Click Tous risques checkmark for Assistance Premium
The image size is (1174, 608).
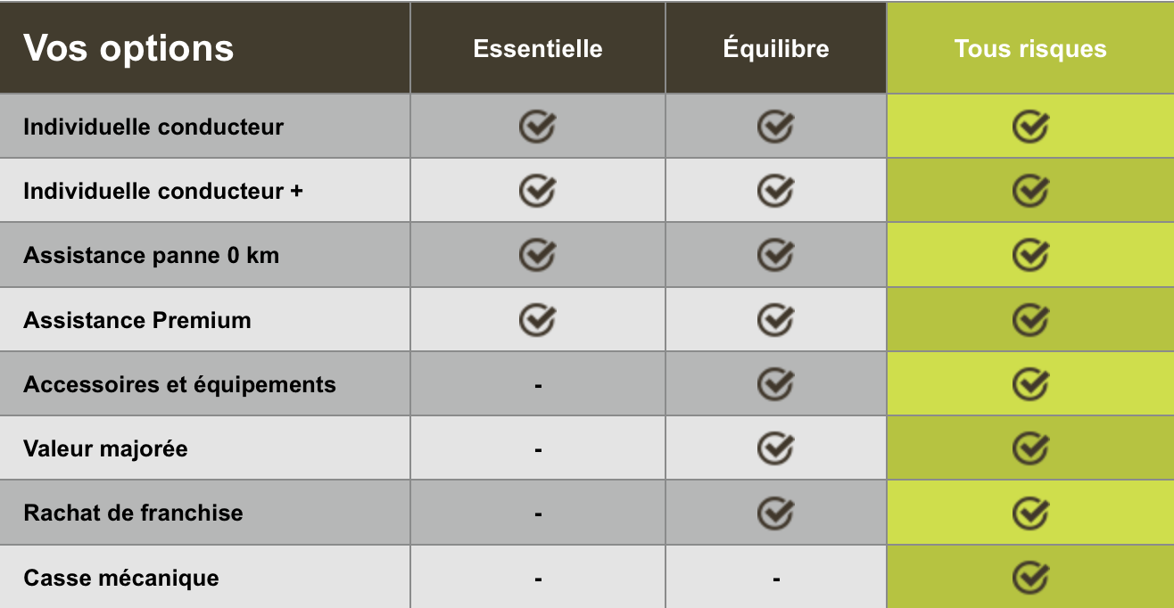coord(1030,319)
